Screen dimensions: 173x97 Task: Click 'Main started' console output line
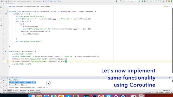[x=14, y=80]
